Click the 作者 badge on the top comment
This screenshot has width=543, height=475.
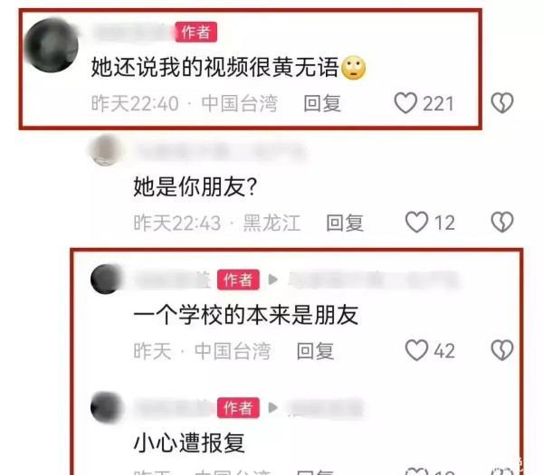pyautogui.click(x=196, y=33)
